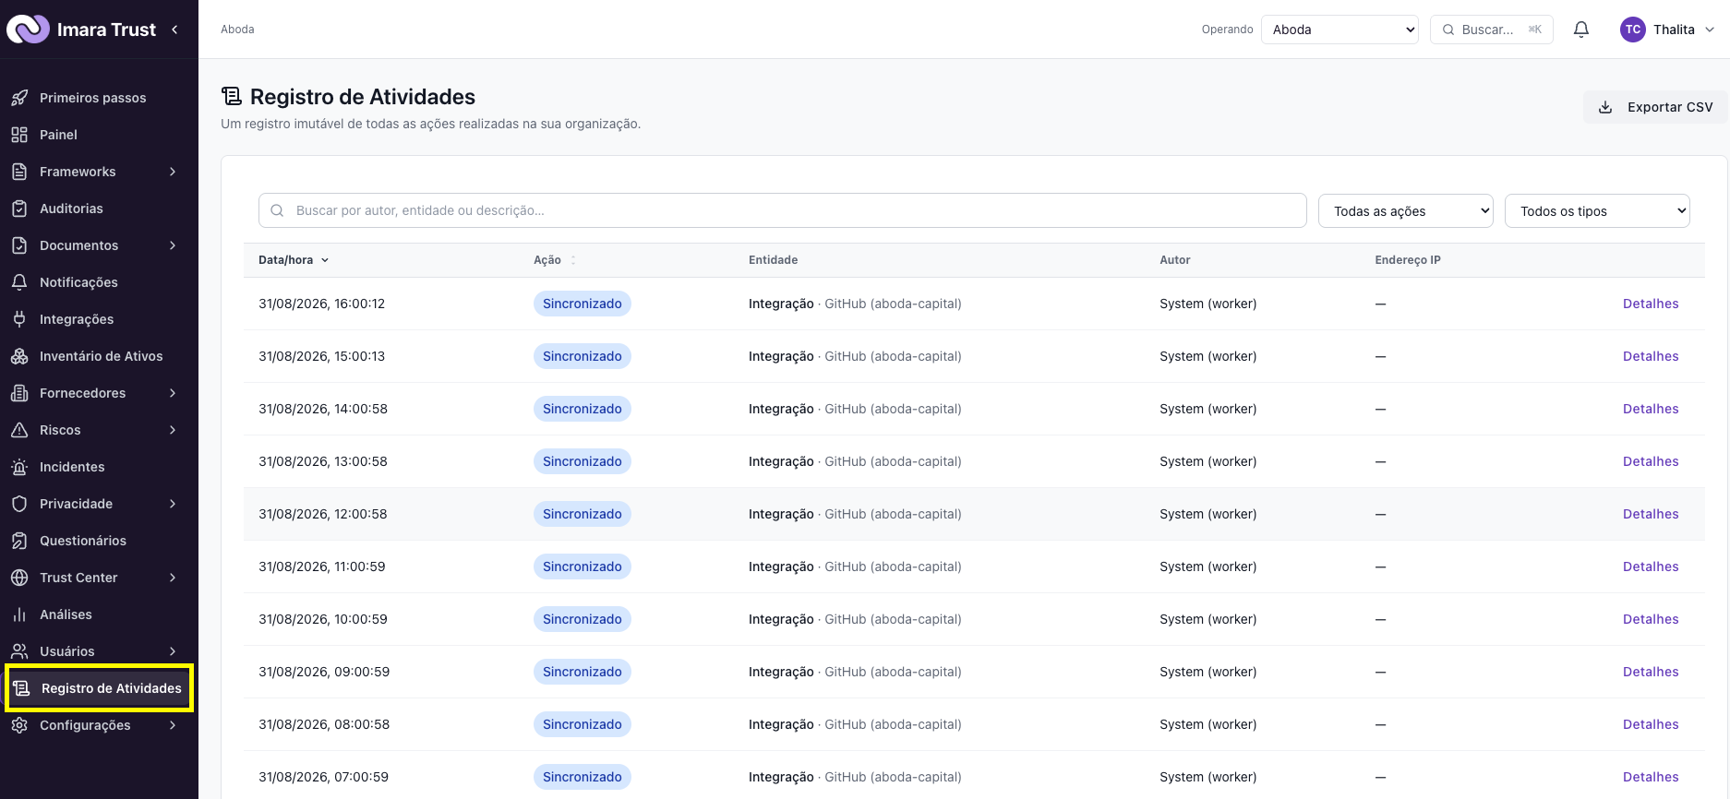Click the Integrações plug icon

tap(19, 319)
